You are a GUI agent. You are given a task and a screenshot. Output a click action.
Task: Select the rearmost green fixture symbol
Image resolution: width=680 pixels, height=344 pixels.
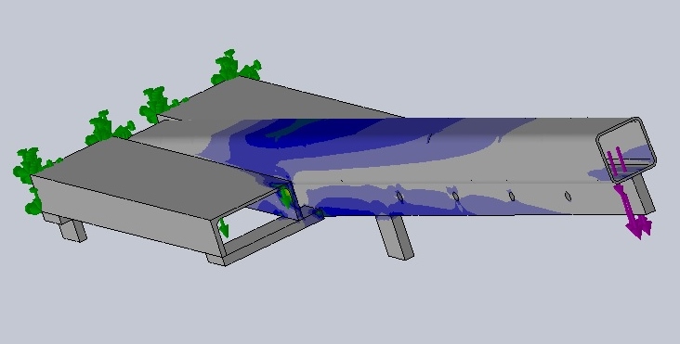235,67
